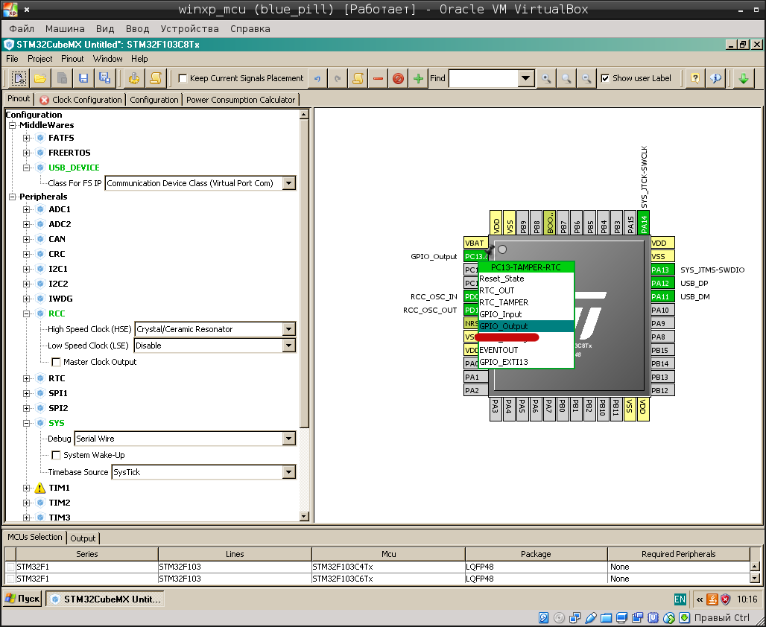The width and height of the screenshot is (766, 627).
Task: Click the New Project toolbar icon
Action: coord(19,78)
